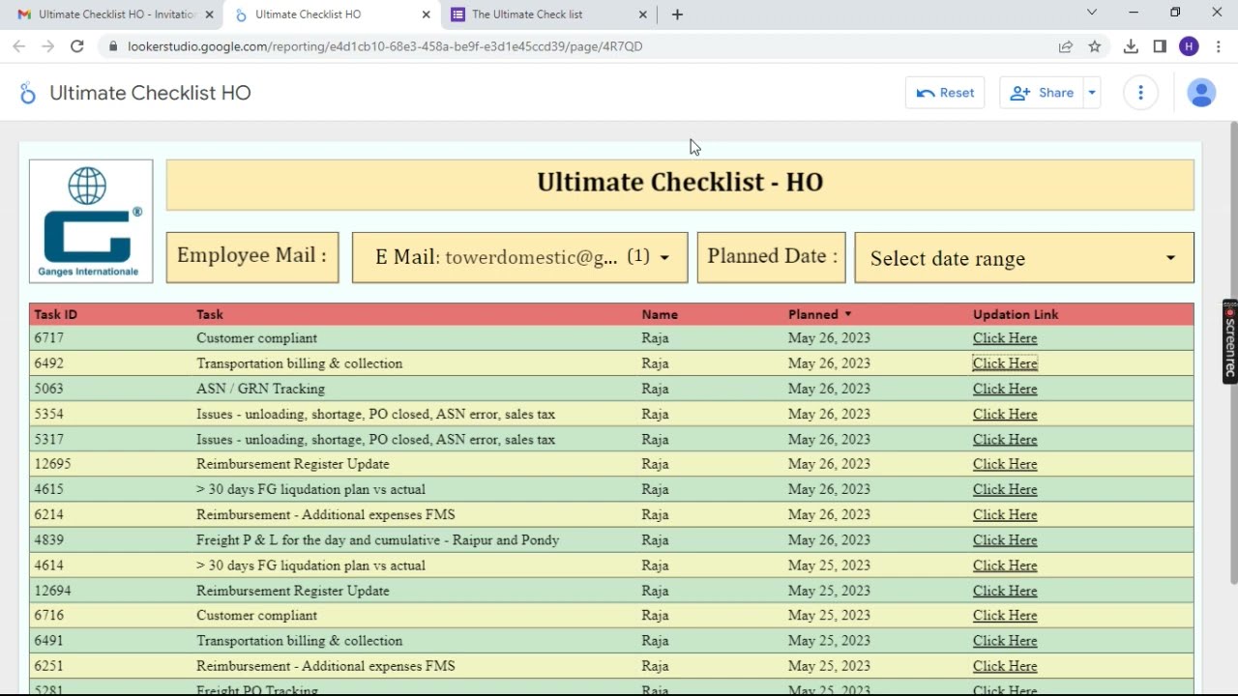Screen dimensions: 1238x696
Task: Open Click Here link for task 6491
Action: click(x=1005, y=641)
